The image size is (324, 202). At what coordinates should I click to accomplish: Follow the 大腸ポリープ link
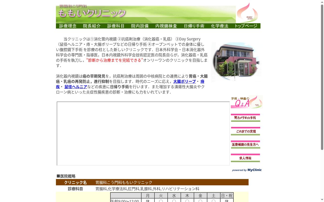[x=185, y=81]
